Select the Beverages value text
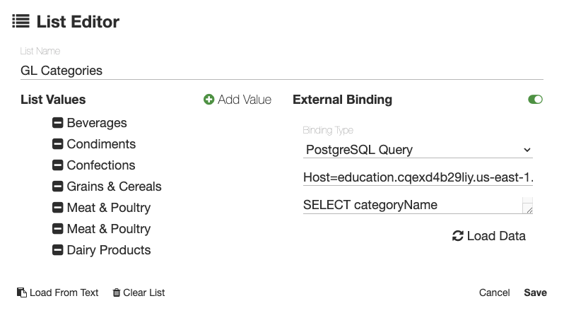 point(97,123)
